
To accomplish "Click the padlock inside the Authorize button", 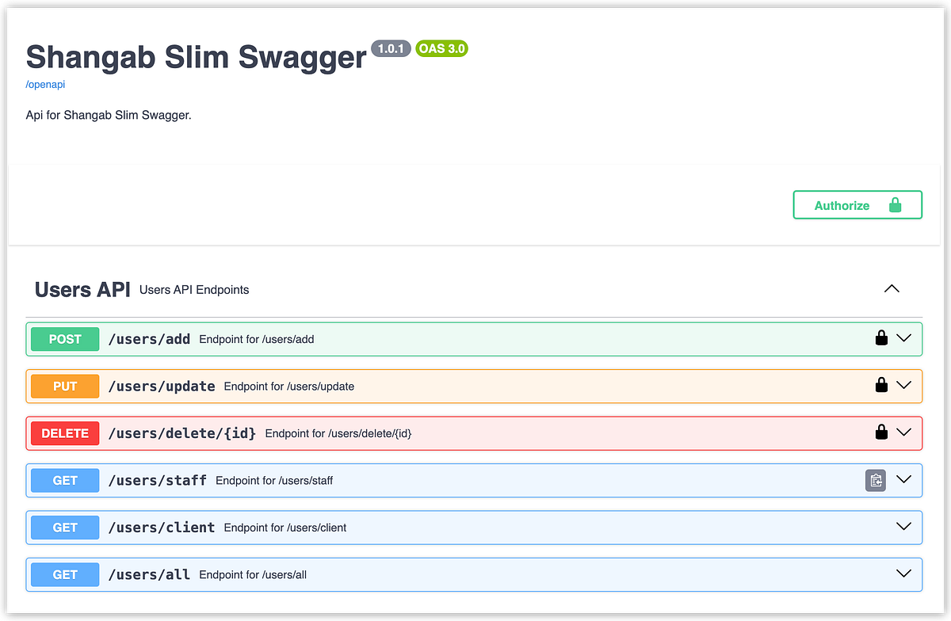I will [x=895, y=204].
